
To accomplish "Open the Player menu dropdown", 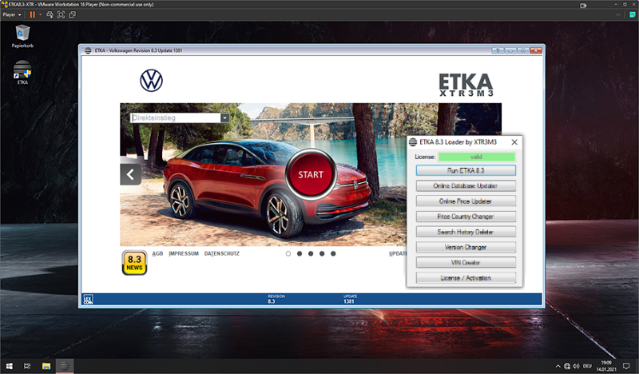I will pyautogui.click(x=12, y=14).
